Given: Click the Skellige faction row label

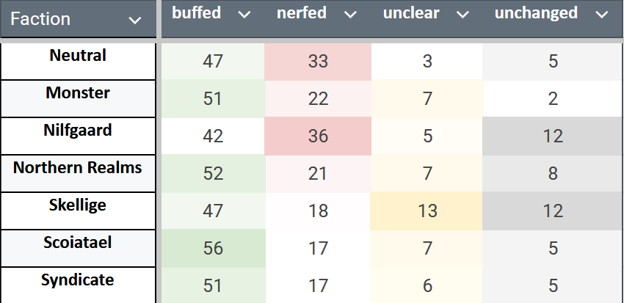Looking at the screenshot, I should point(78,205).
